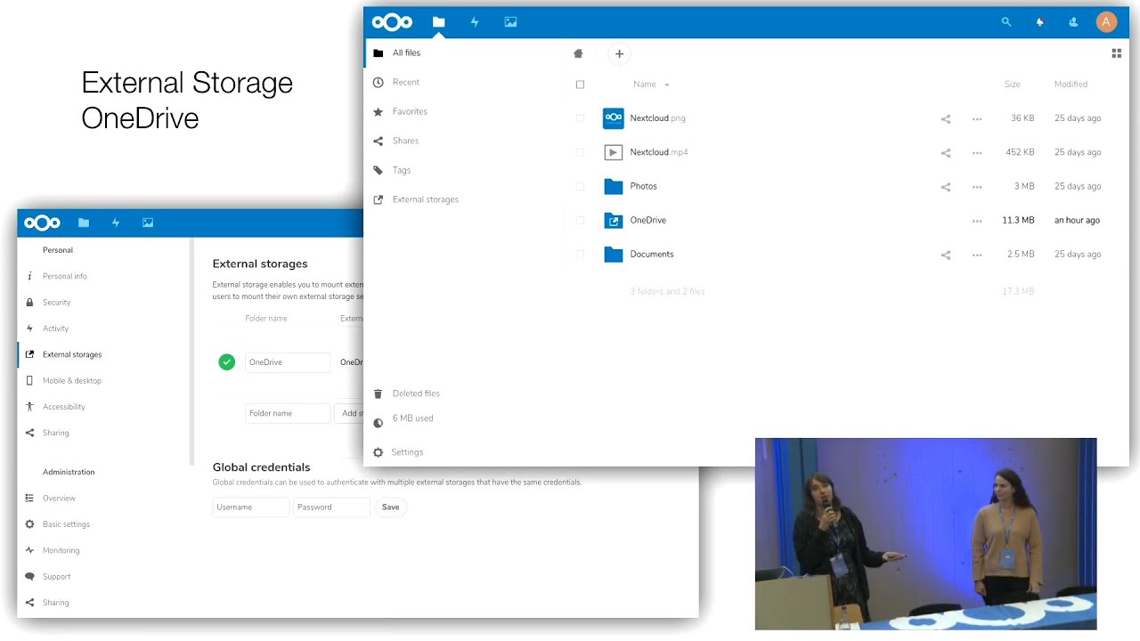The width and height of the screenshot is (1140, 641).
Task: Share the Photos folder
Action: coord(946,186)
